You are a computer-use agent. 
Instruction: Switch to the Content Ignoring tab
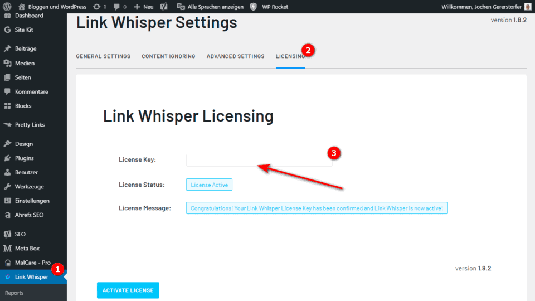click(168, 56)
